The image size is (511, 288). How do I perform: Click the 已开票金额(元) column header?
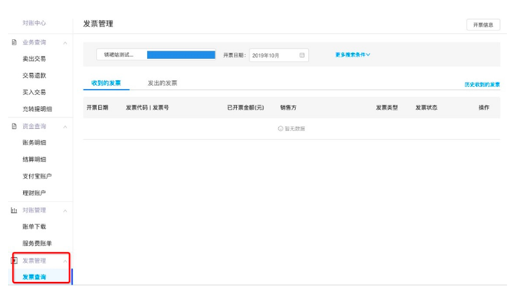tap(245, 108)
